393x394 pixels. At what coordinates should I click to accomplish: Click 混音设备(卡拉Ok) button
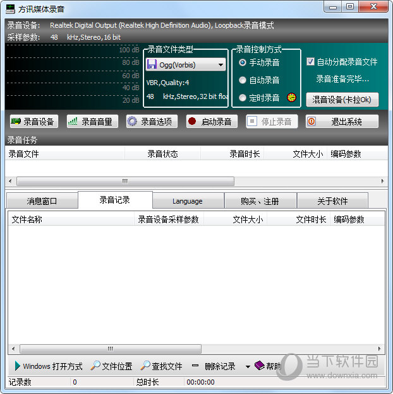[342, 100]
